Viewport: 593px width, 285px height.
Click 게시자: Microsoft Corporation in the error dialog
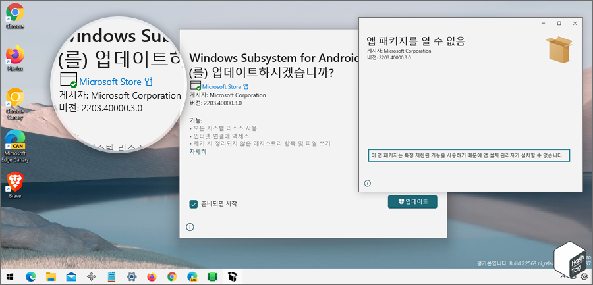click(x=399, y=51)
